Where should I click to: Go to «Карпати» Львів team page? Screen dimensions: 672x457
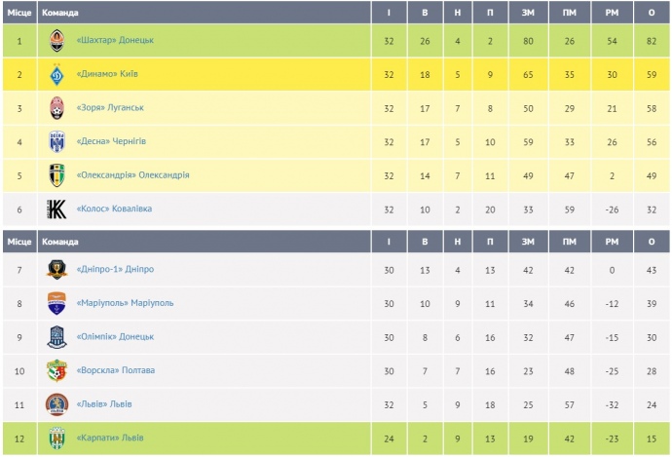tap(109, 438)
